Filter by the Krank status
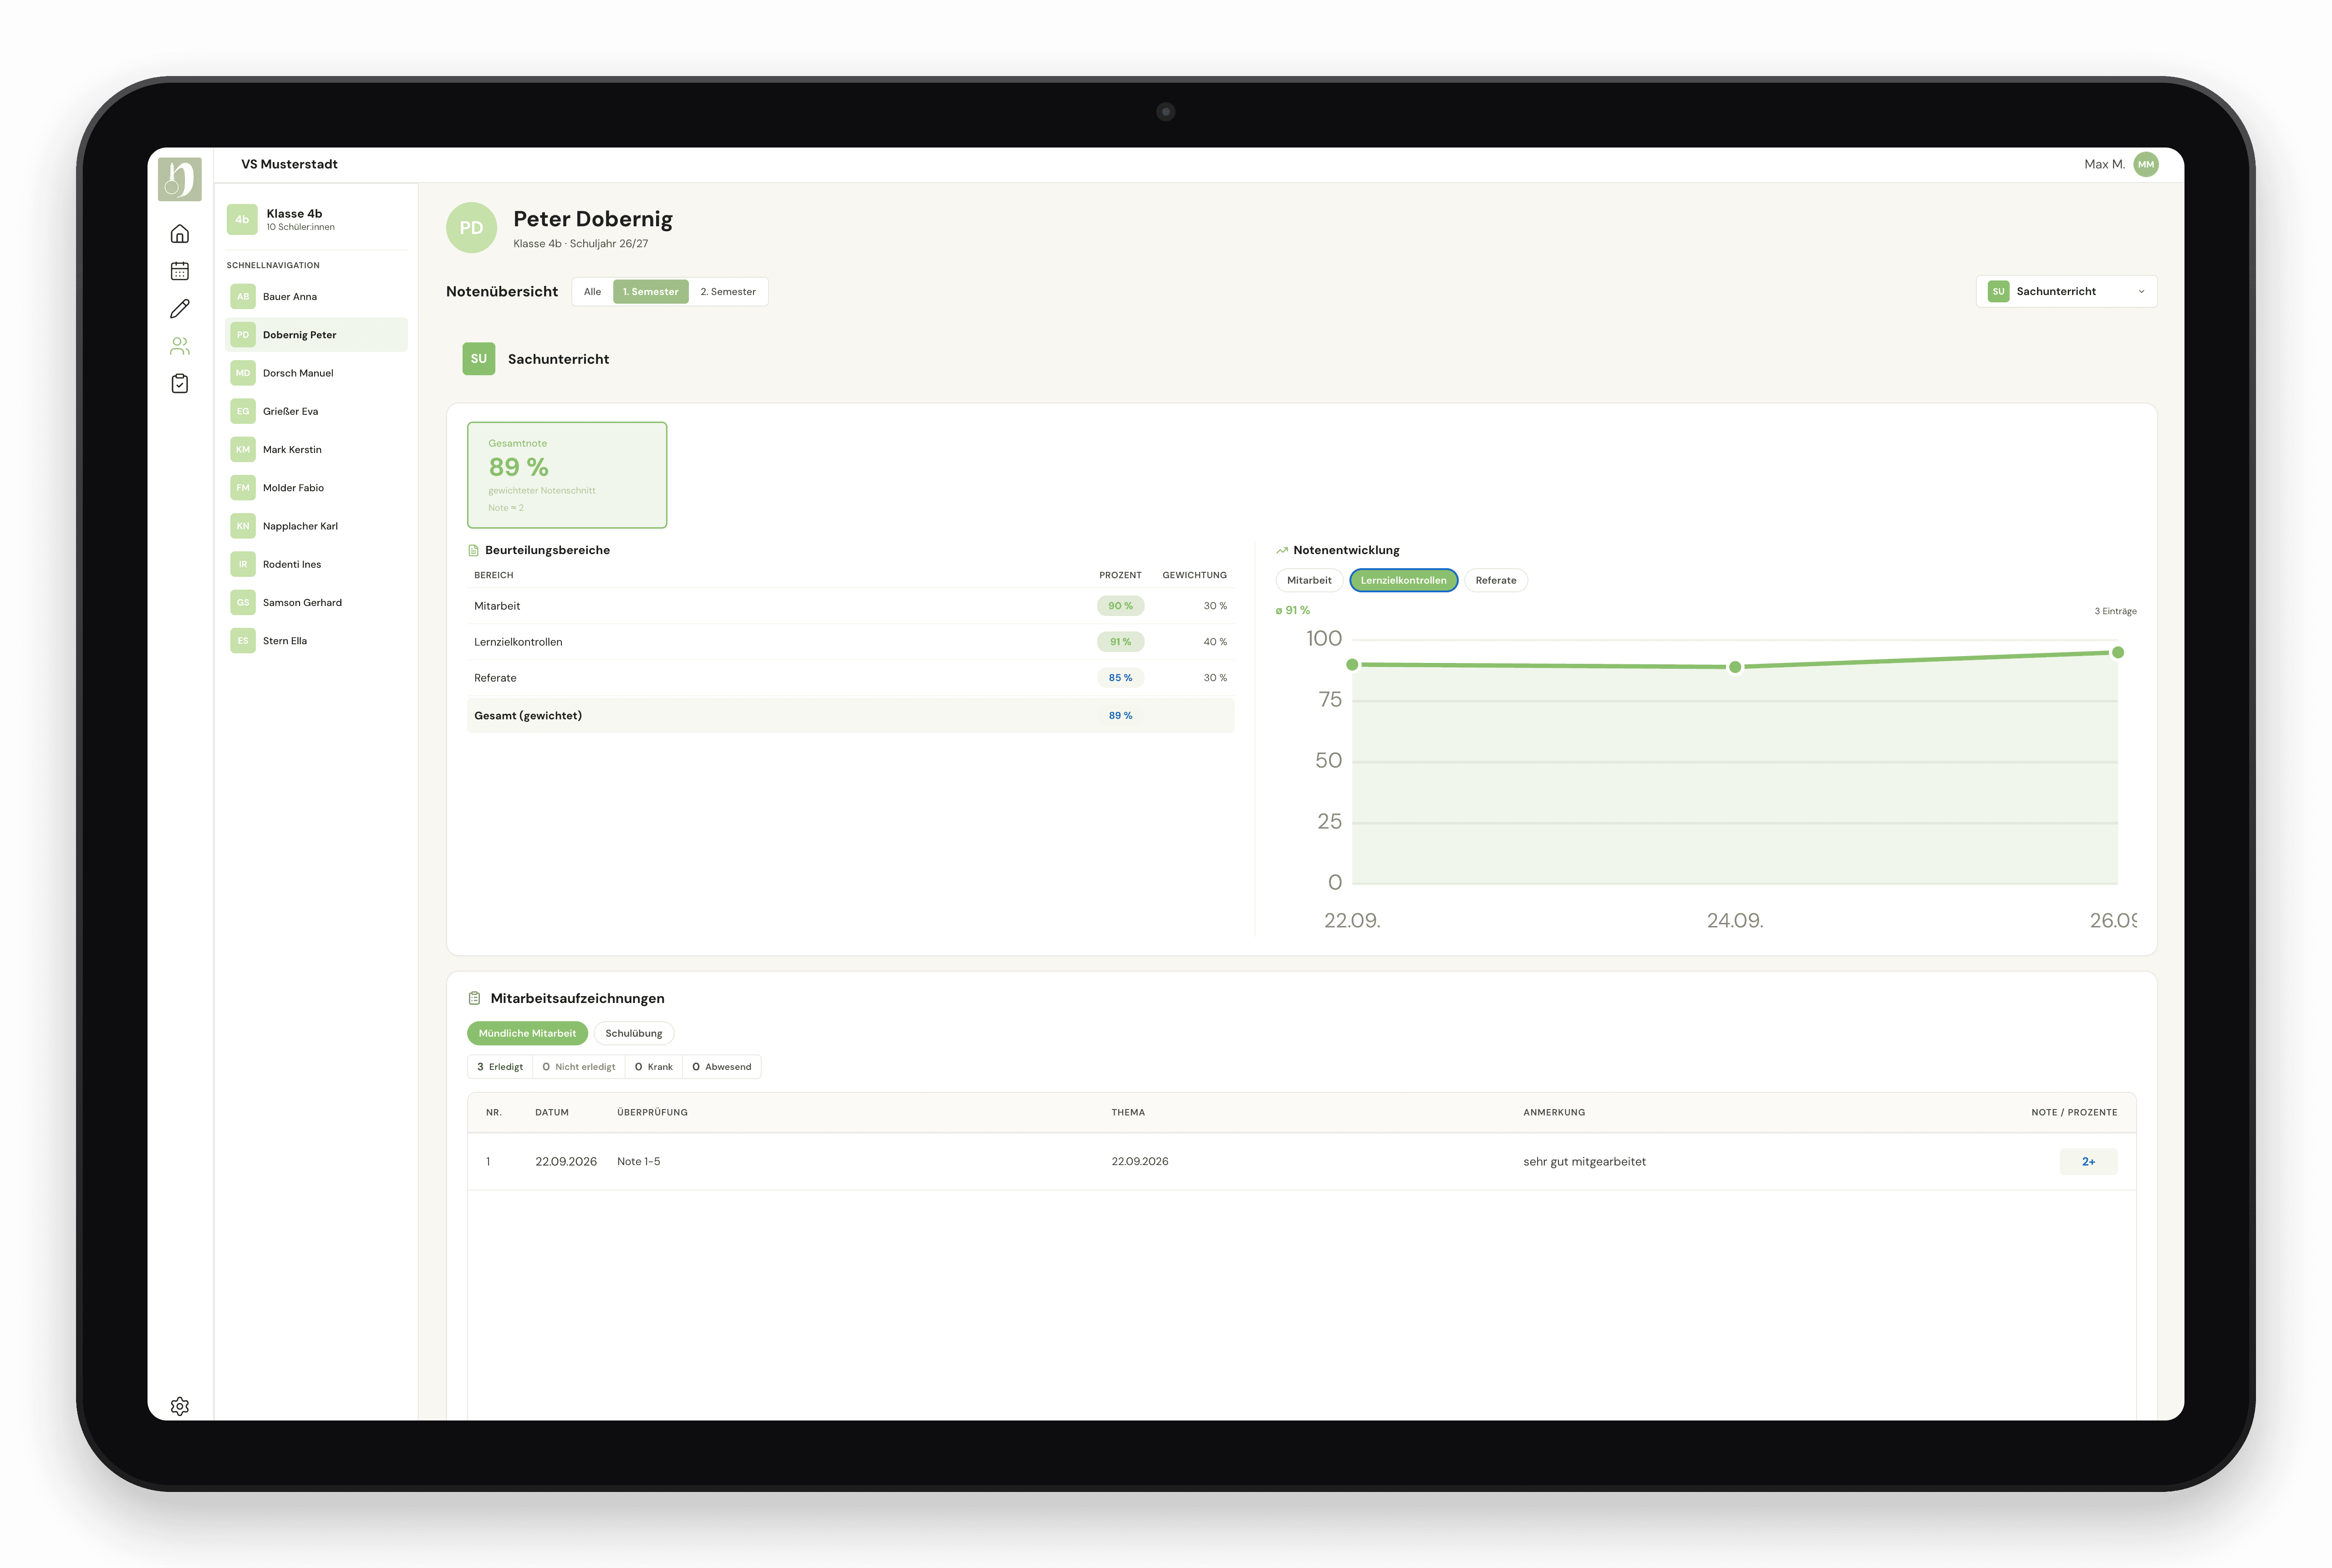This screenshot has height=1568, width=2332. 654,1067
